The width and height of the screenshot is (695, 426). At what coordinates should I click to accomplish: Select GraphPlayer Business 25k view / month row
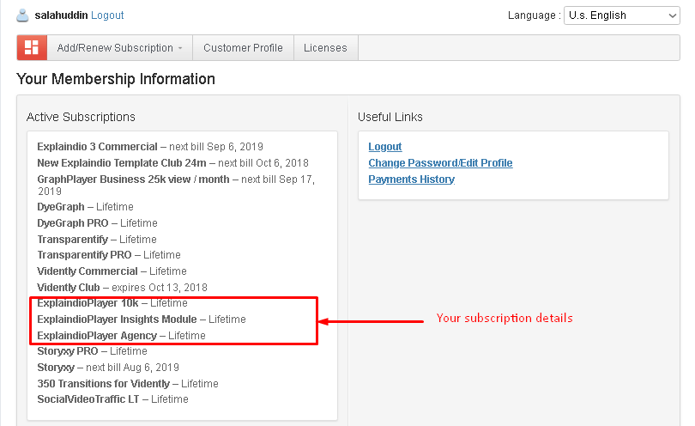point(176,185)
